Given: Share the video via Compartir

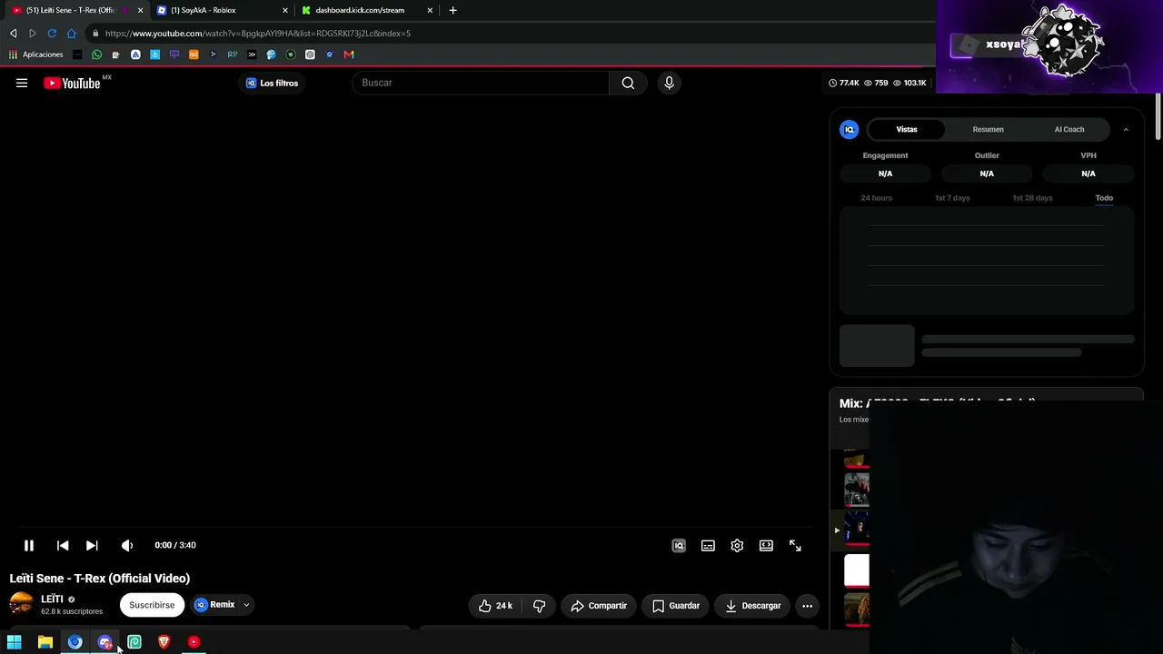Looking at the screenshot, I should point(599,606).
